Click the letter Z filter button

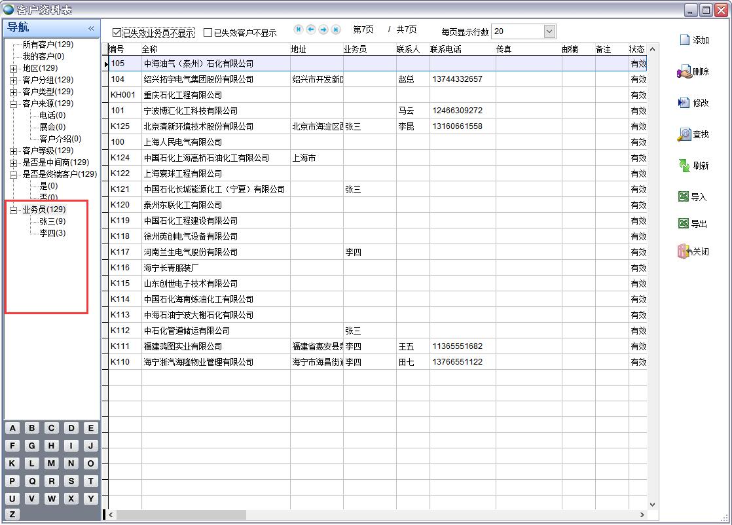point(12,514)
